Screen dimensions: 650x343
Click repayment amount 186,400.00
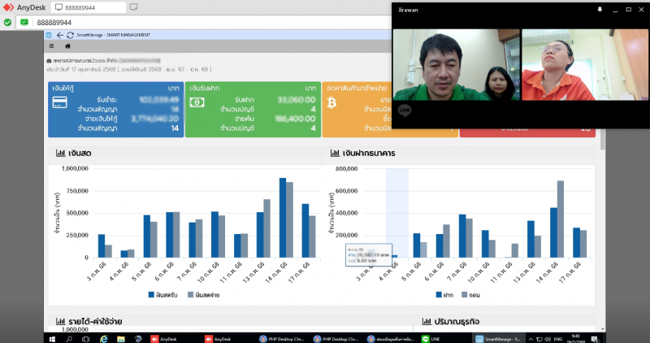point(295,119)
